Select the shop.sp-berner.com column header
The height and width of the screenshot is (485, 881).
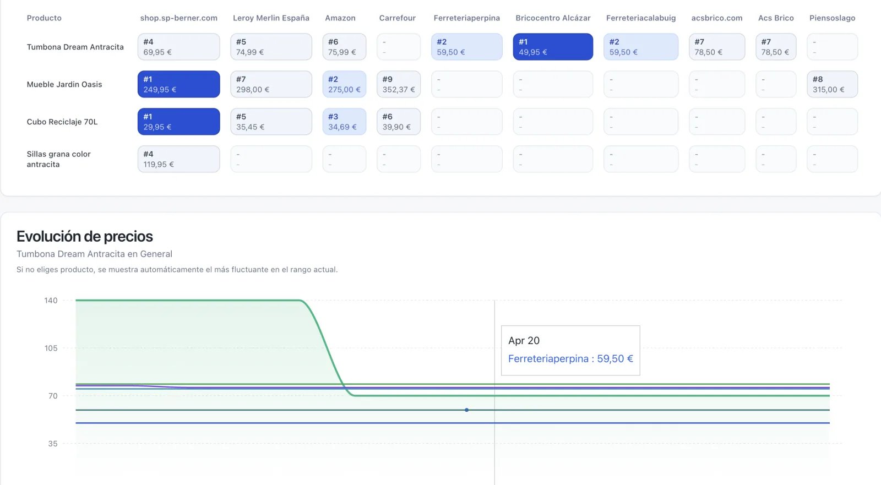click(179, 18)
